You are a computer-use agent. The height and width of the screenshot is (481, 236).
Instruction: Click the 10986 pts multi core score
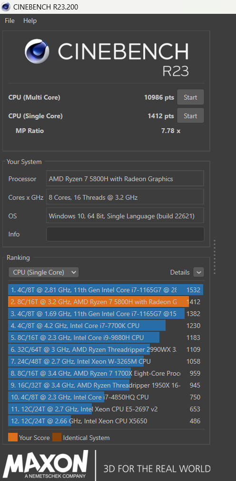coord(159,98)
